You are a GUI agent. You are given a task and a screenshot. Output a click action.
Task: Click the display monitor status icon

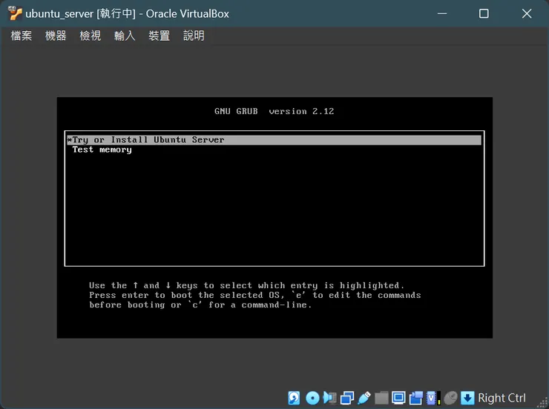398,398
